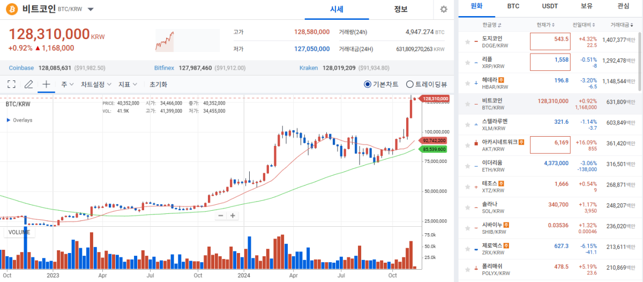Click the 초기화 reset button
The image size is (643, 282).
pyautogui.click(x=158, y=84)
